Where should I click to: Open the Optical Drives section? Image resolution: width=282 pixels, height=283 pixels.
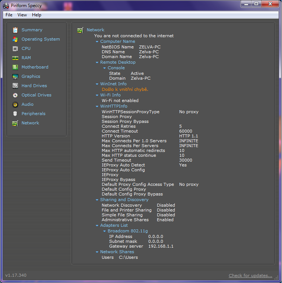coord(37,95)
